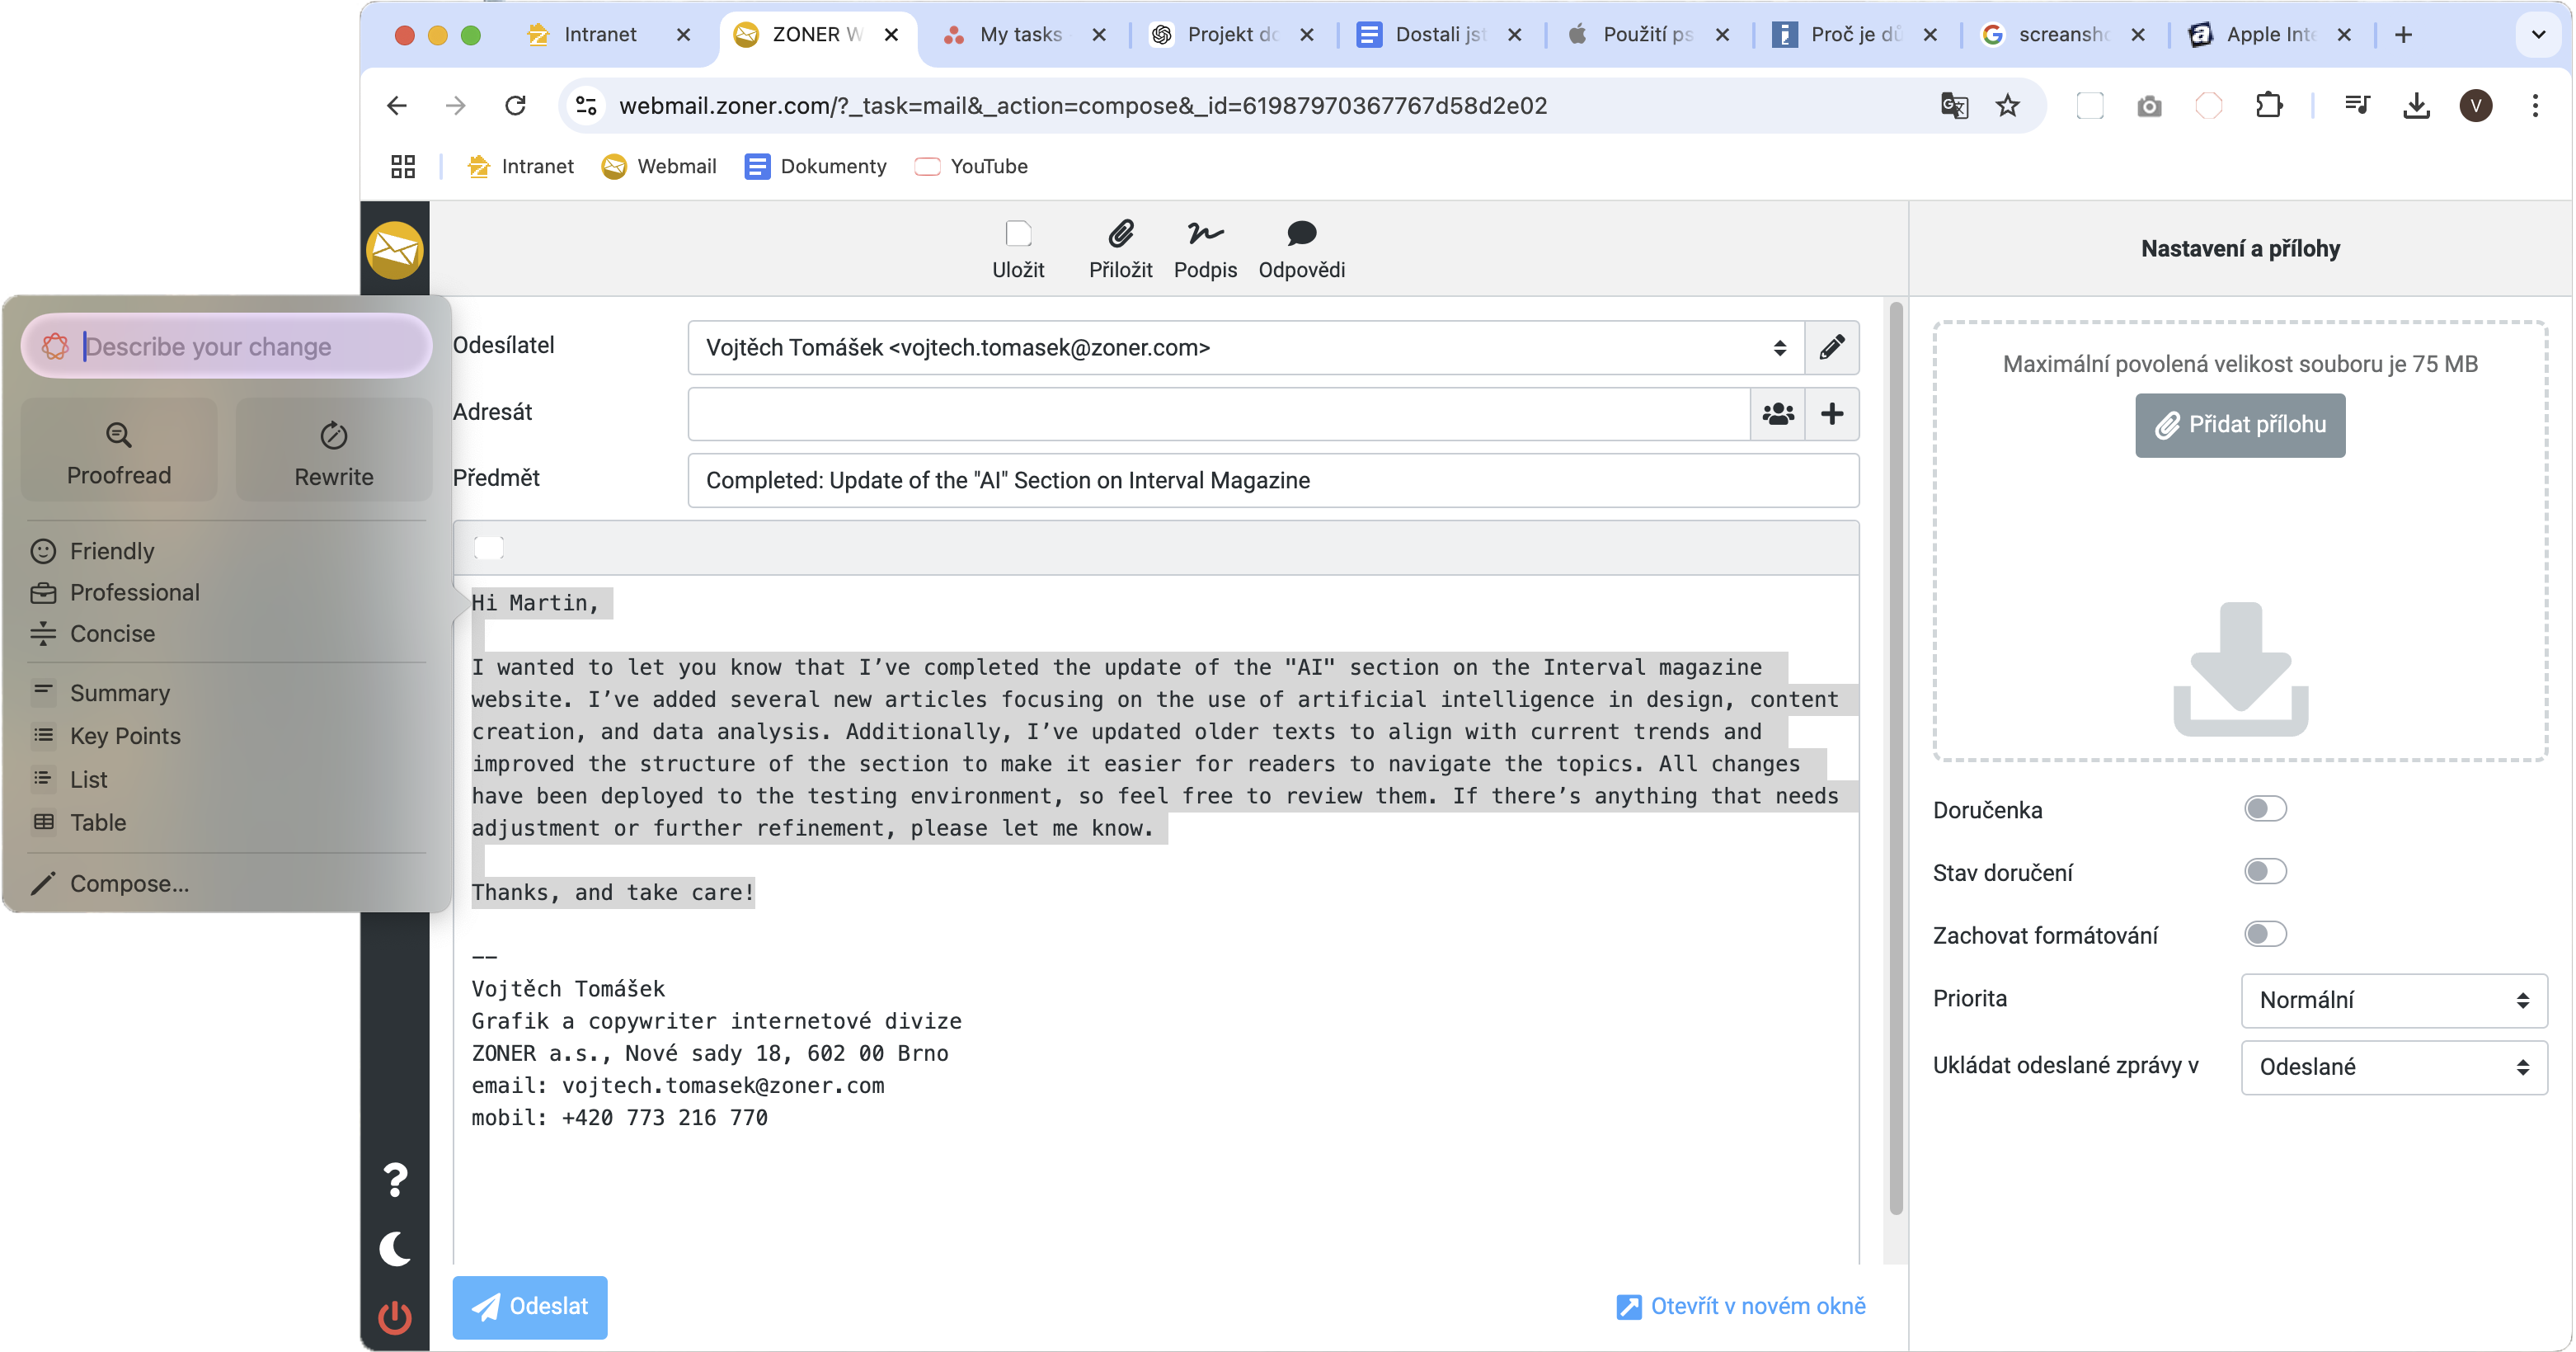The width and height of the screenshot is (2576, 1352).
Task: Toggle the Zachovat formátování switch
Action: coord(2264,935)
